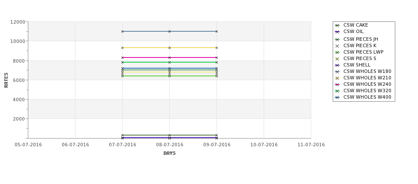
Task: Click the CSW CAKE legend marker icon
Action: (x=337, y=25)
